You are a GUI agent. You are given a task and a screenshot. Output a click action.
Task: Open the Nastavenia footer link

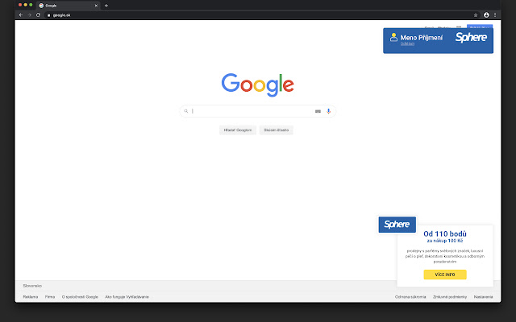pos(484,297)
